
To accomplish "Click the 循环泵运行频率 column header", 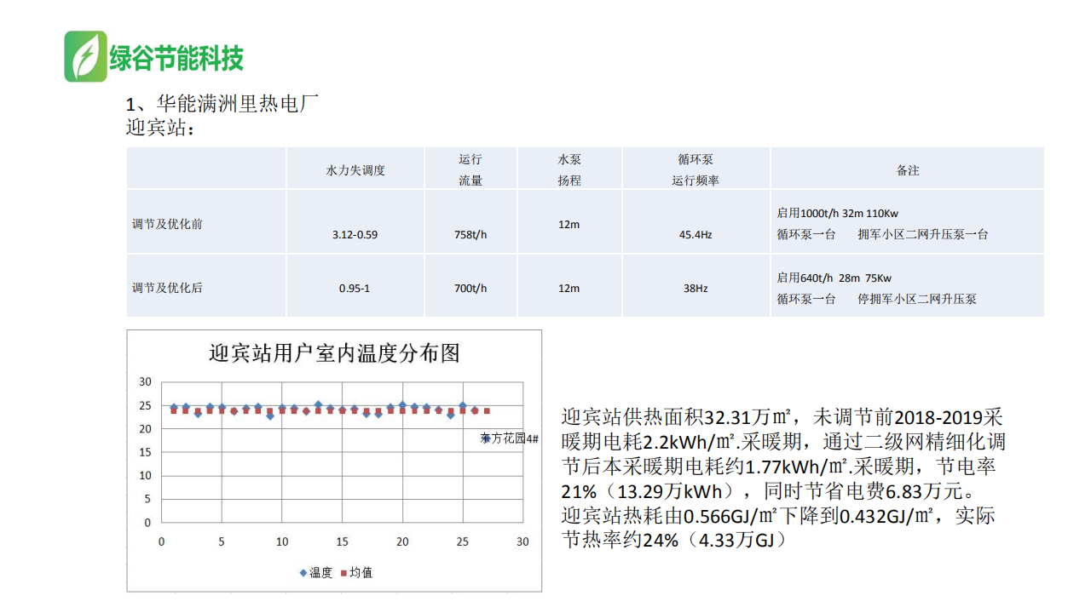I will (696, 169).
